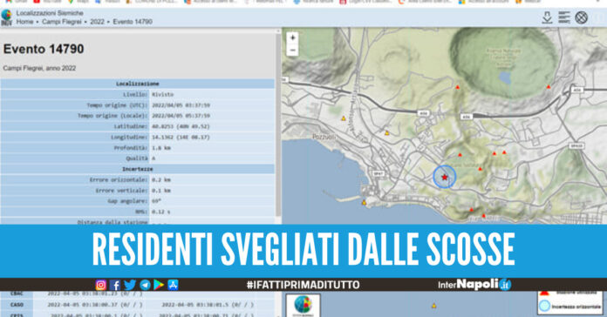Click the Localizzazione section header
The width and height of the screenshot is (607, 317).
point(138,84)
